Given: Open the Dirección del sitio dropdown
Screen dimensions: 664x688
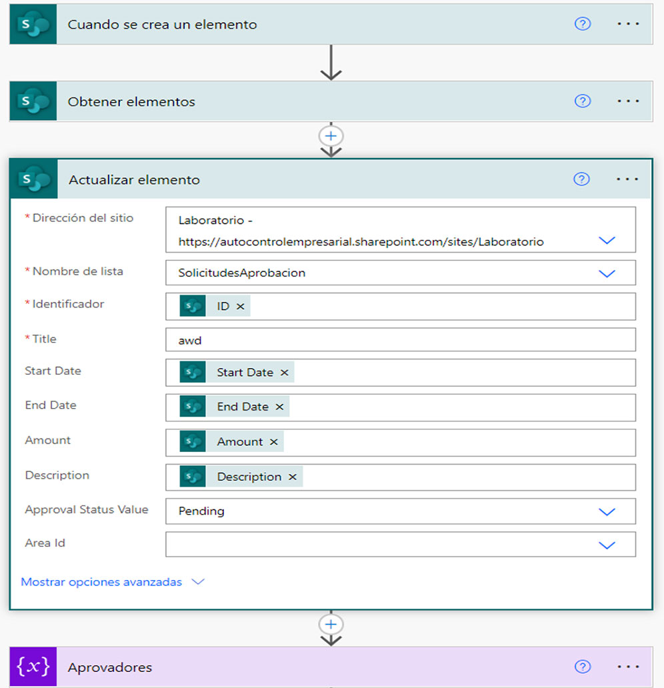Looking at the screenshot, I should pyautogui.click(x=607, y=241).
